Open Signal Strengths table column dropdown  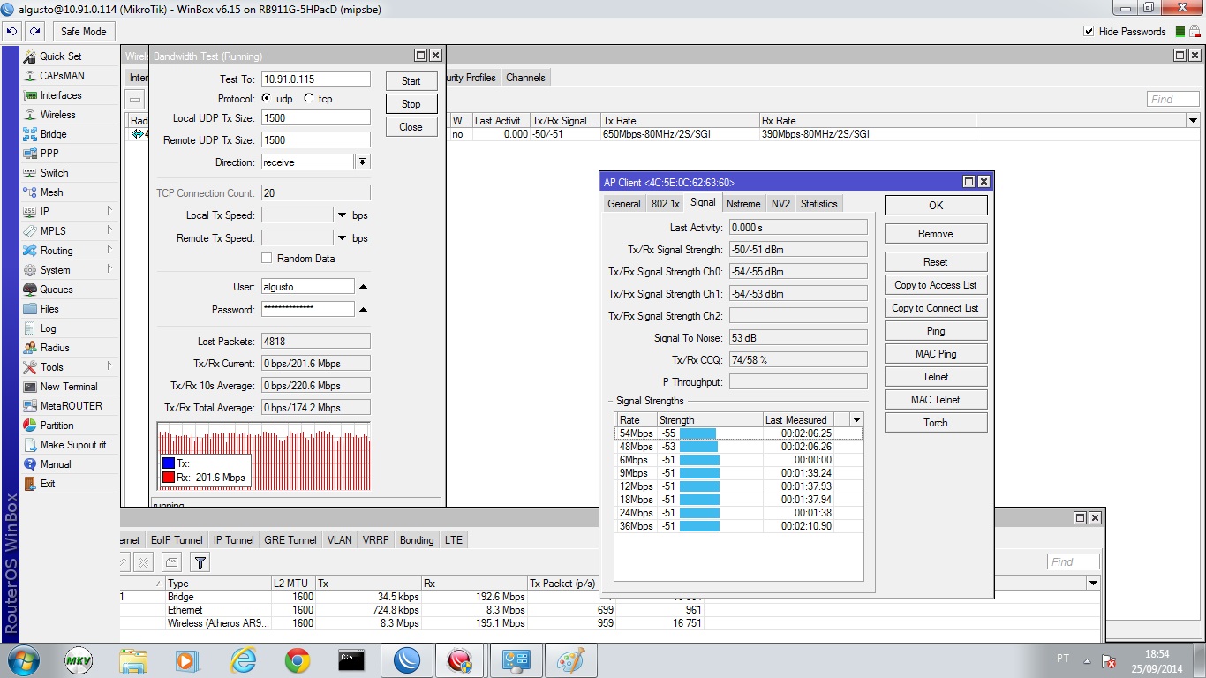(856, 420)
